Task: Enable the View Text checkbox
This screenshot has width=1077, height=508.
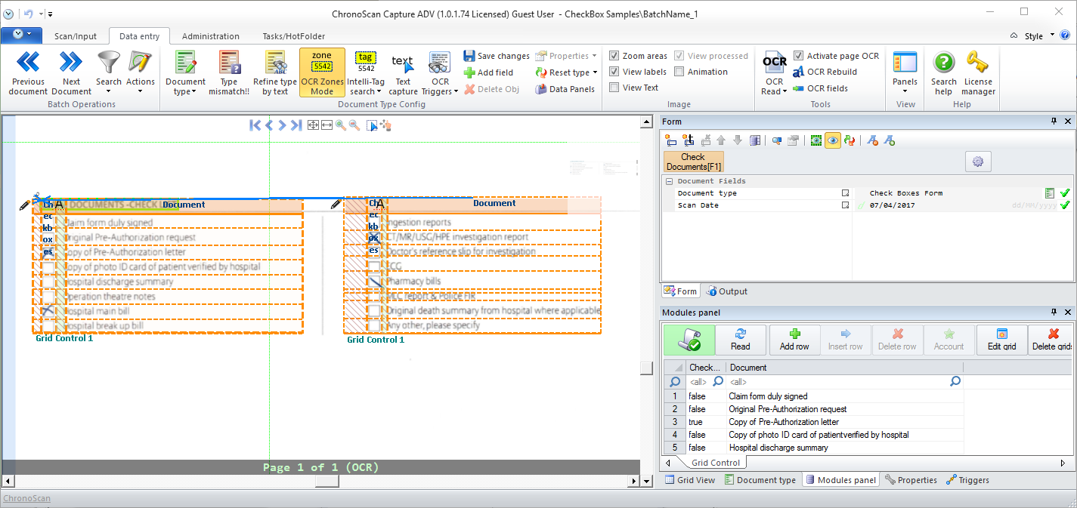Action: (614, 88)
